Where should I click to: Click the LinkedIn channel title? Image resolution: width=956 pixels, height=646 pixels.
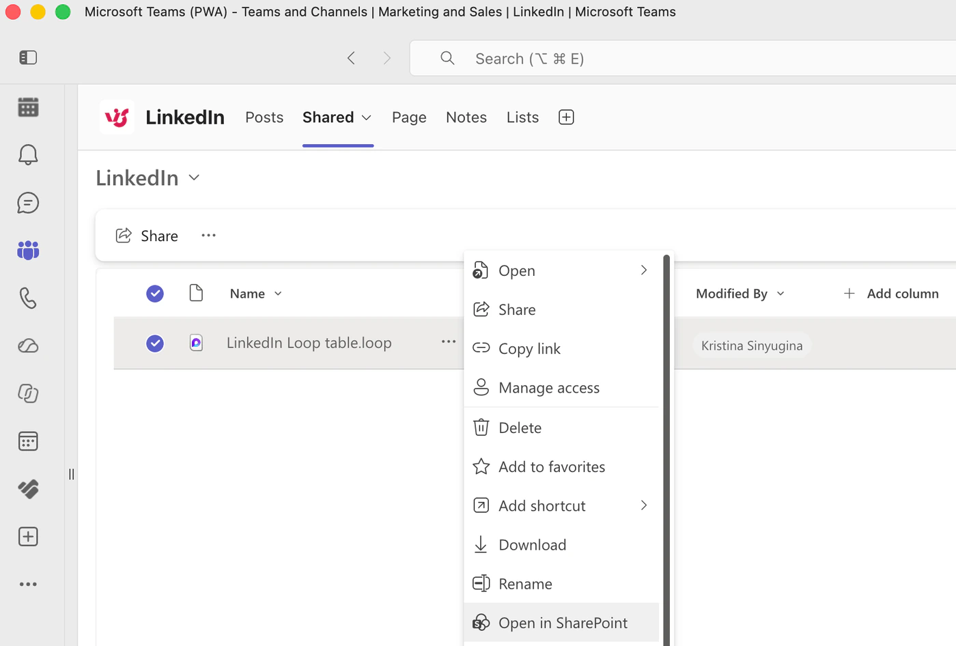[x=185, y=117]
